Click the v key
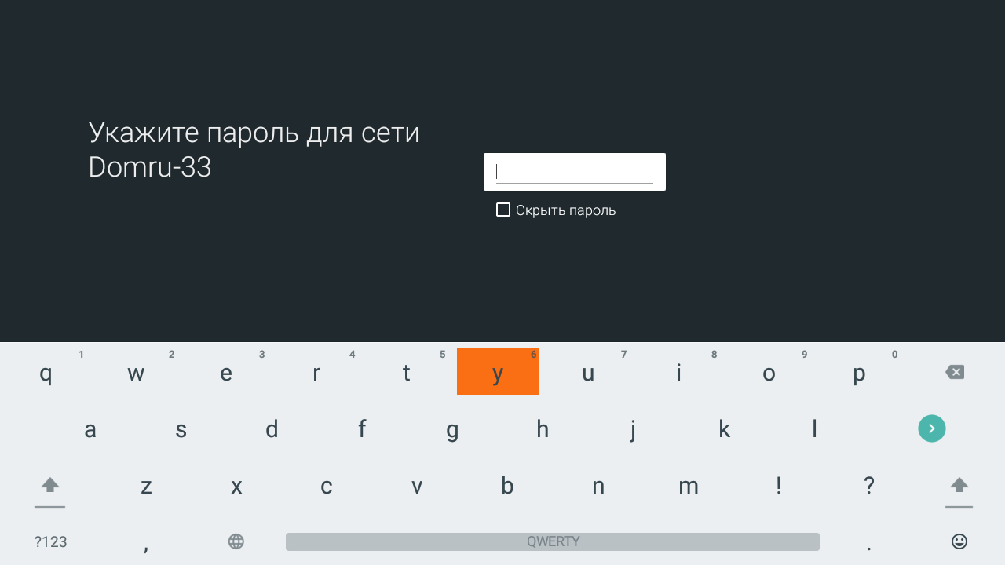The height and width of the screenshot is (565, 1005). coord(417,486)
